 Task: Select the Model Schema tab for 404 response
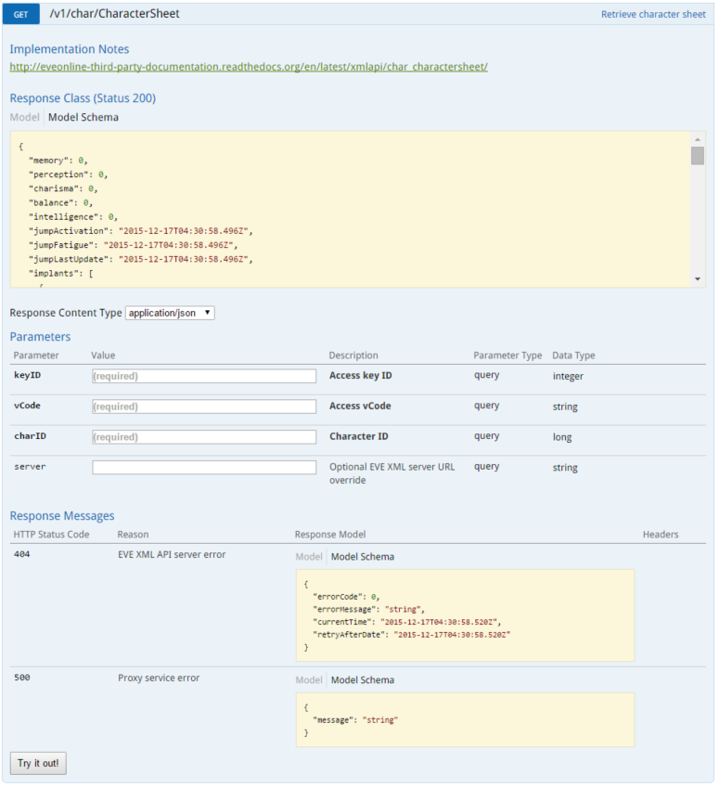[x=362, y=557]
